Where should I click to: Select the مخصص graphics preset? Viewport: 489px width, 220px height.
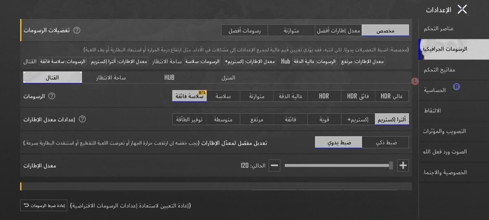385,30
